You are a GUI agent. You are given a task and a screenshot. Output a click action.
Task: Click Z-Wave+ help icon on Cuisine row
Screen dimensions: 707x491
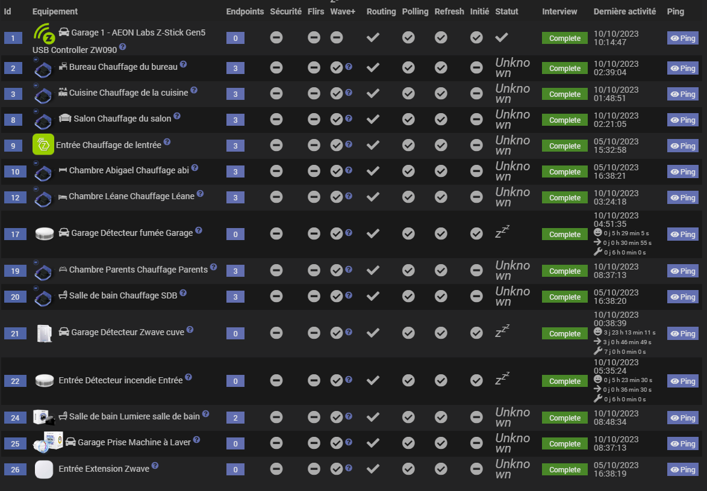pos(349,93)
